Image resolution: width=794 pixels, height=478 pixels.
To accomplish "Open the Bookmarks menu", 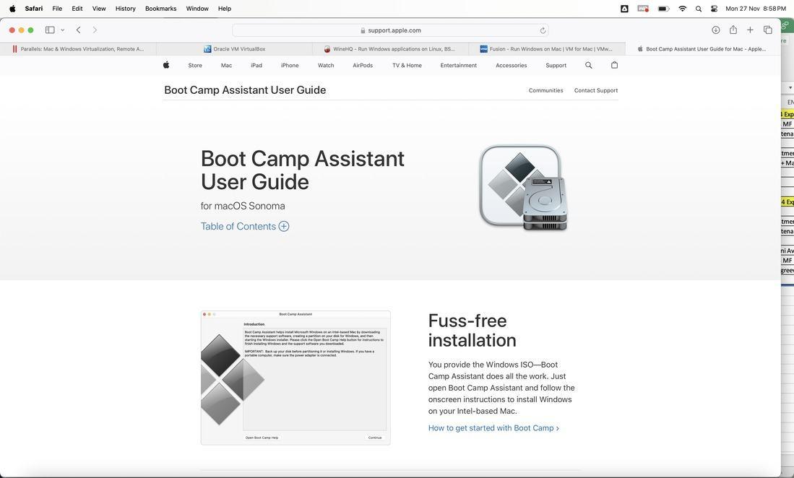I will click(160, 9).
